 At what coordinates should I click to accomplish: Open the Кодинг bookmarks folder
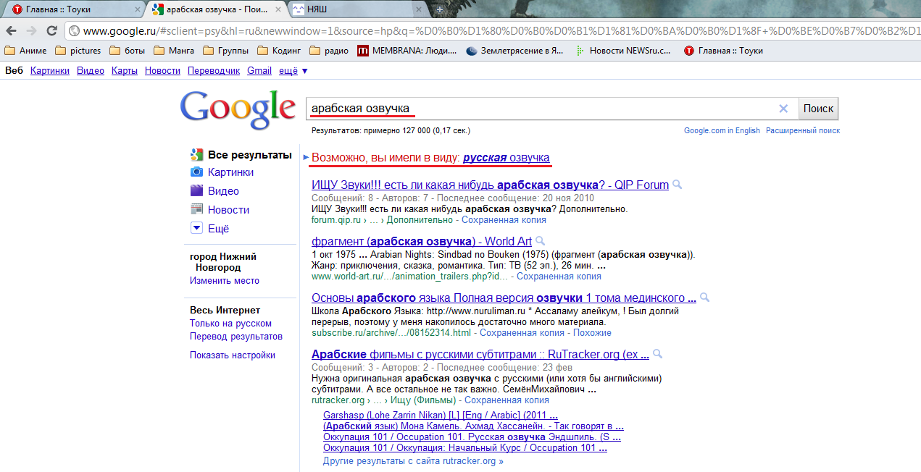pyautogui.click(x=279, y=51)
